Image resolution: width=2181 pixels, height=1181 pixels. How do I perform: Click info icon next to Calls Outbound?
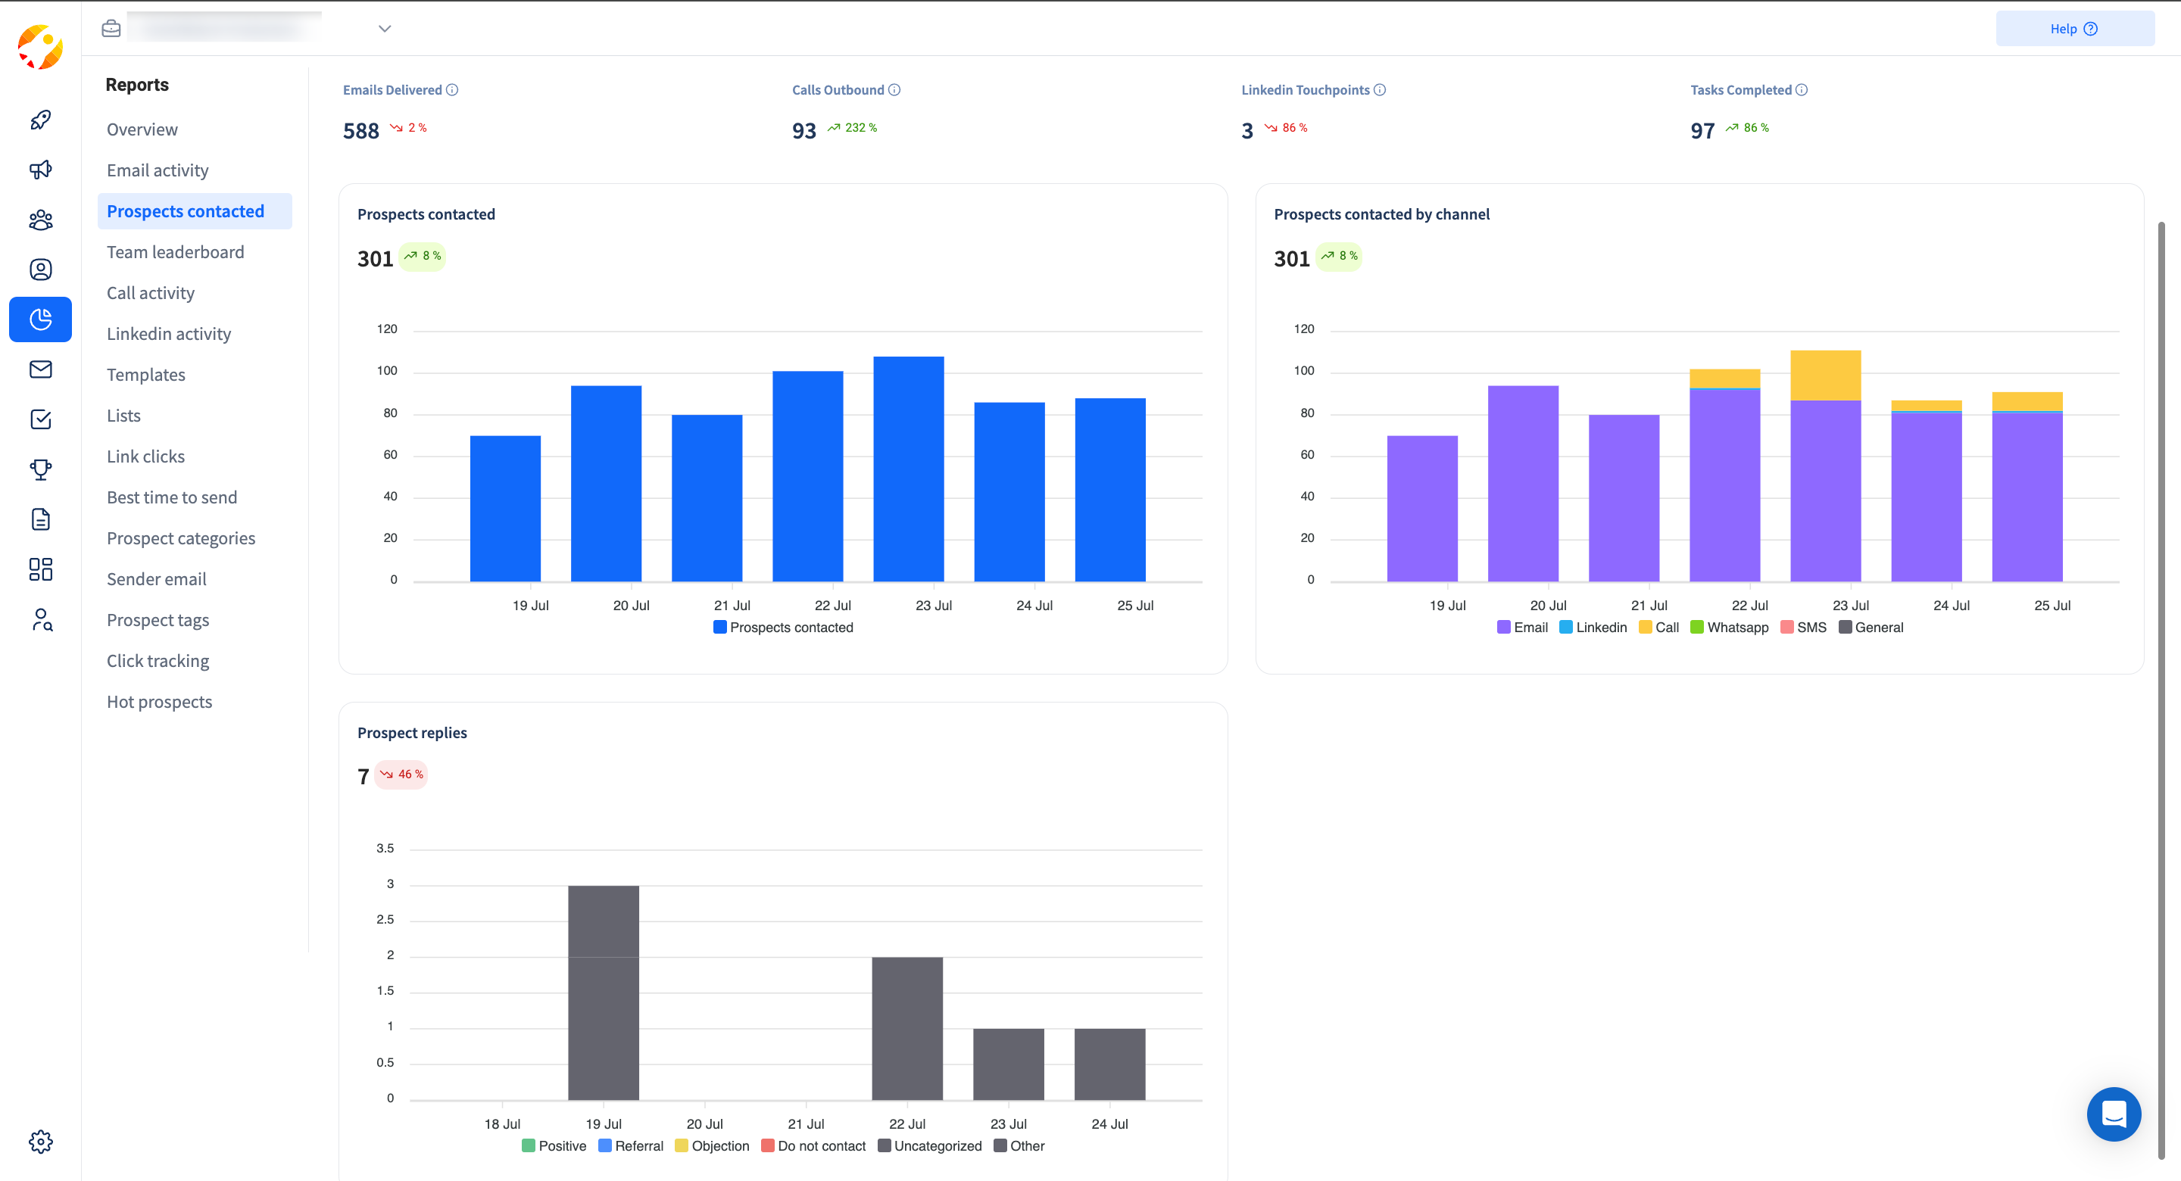(x=894, y=90)
